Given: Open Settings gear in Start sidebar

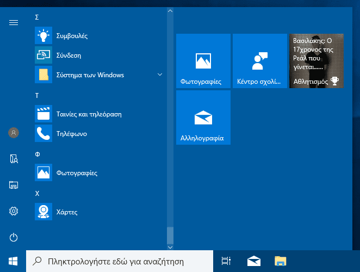Looking at the screenshot, I should 14,211.
